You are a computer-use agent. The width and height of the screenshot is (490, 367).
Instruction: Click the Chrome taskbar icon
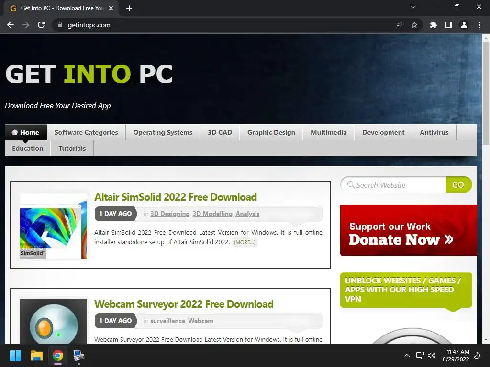coord(58,356)
